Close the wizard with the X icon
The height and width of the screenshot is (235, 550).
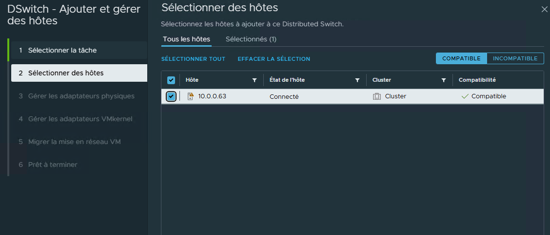pyautogui.click(x=544, y=9)
